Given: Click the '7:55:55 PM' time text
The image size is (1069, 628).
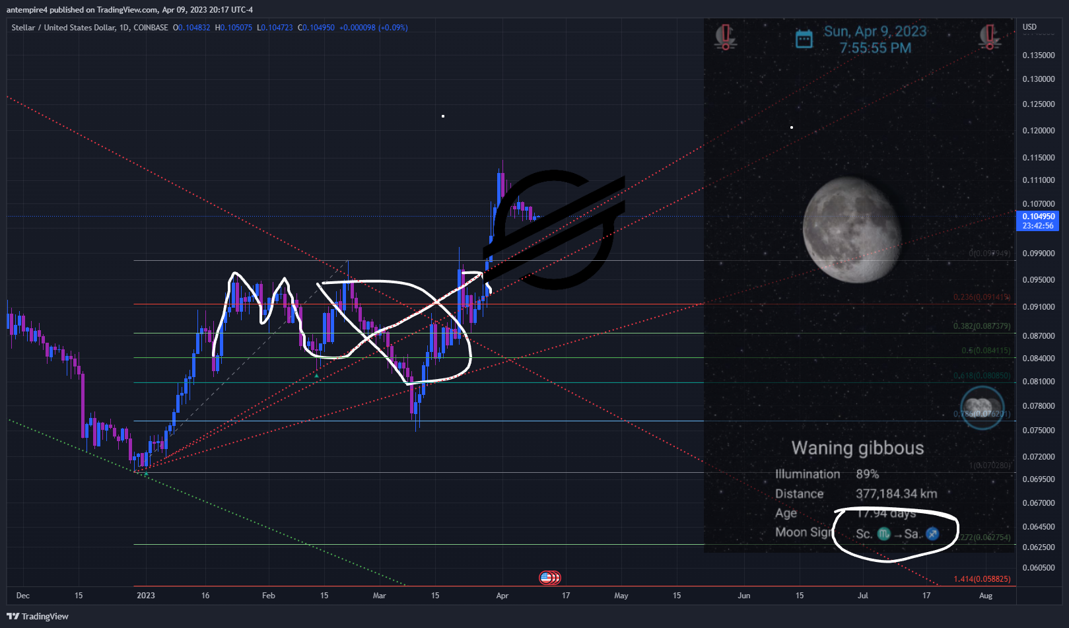Looking at the screenshot, I should tap(875, 48).
